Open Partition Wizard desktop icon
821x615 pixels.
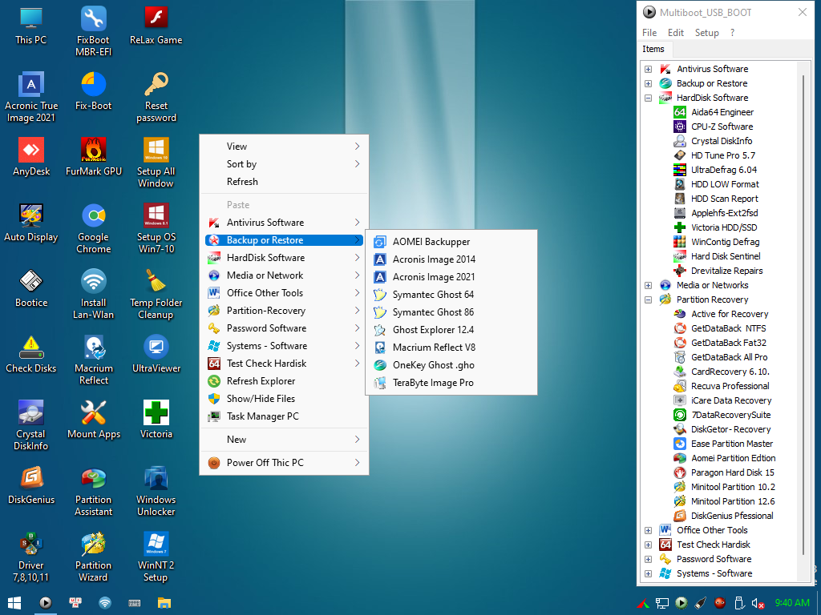click(x=93, y=545)
